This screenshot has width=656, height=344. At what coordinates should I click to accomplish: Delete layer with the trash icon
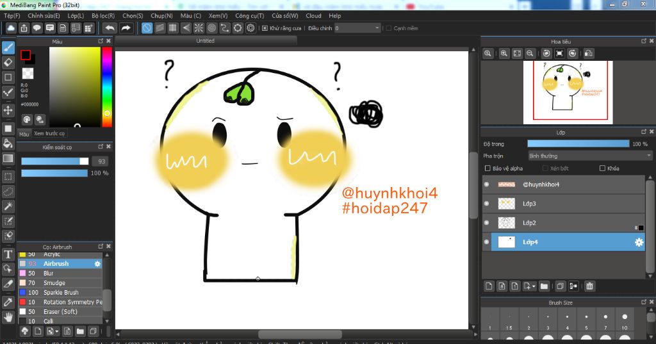pyautogui.click(x=589, y=286)
